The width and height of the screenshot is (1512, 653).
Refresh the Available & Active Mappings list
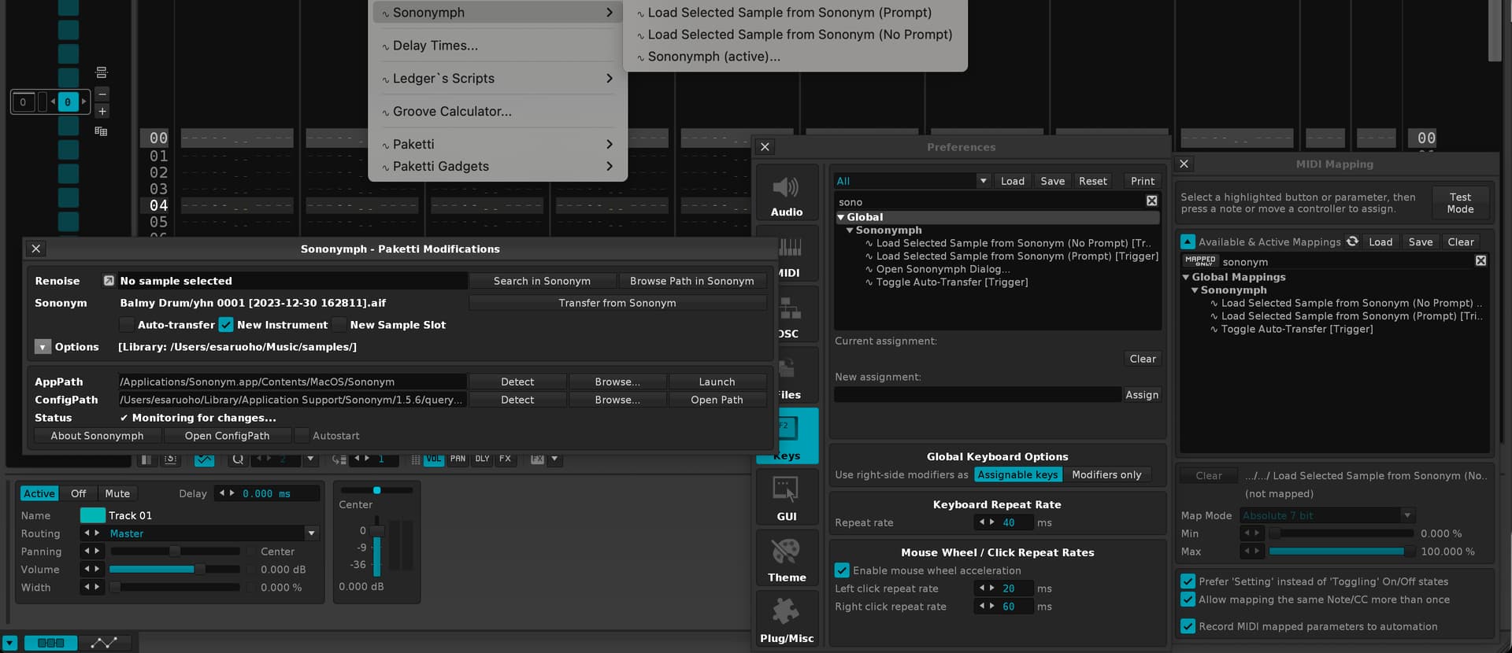pos(1352,242)
